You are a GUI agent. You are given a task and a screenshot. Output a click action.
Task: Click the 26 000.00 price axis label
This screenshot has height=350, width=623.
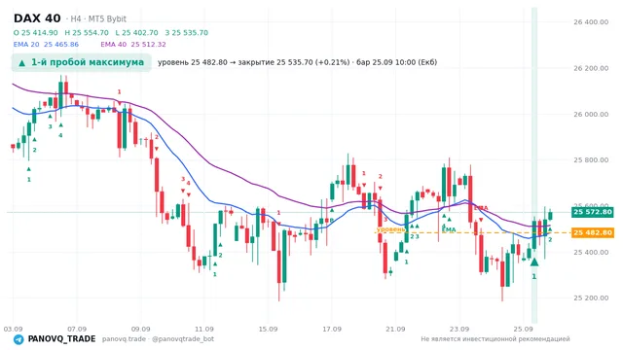pos(591,114)
